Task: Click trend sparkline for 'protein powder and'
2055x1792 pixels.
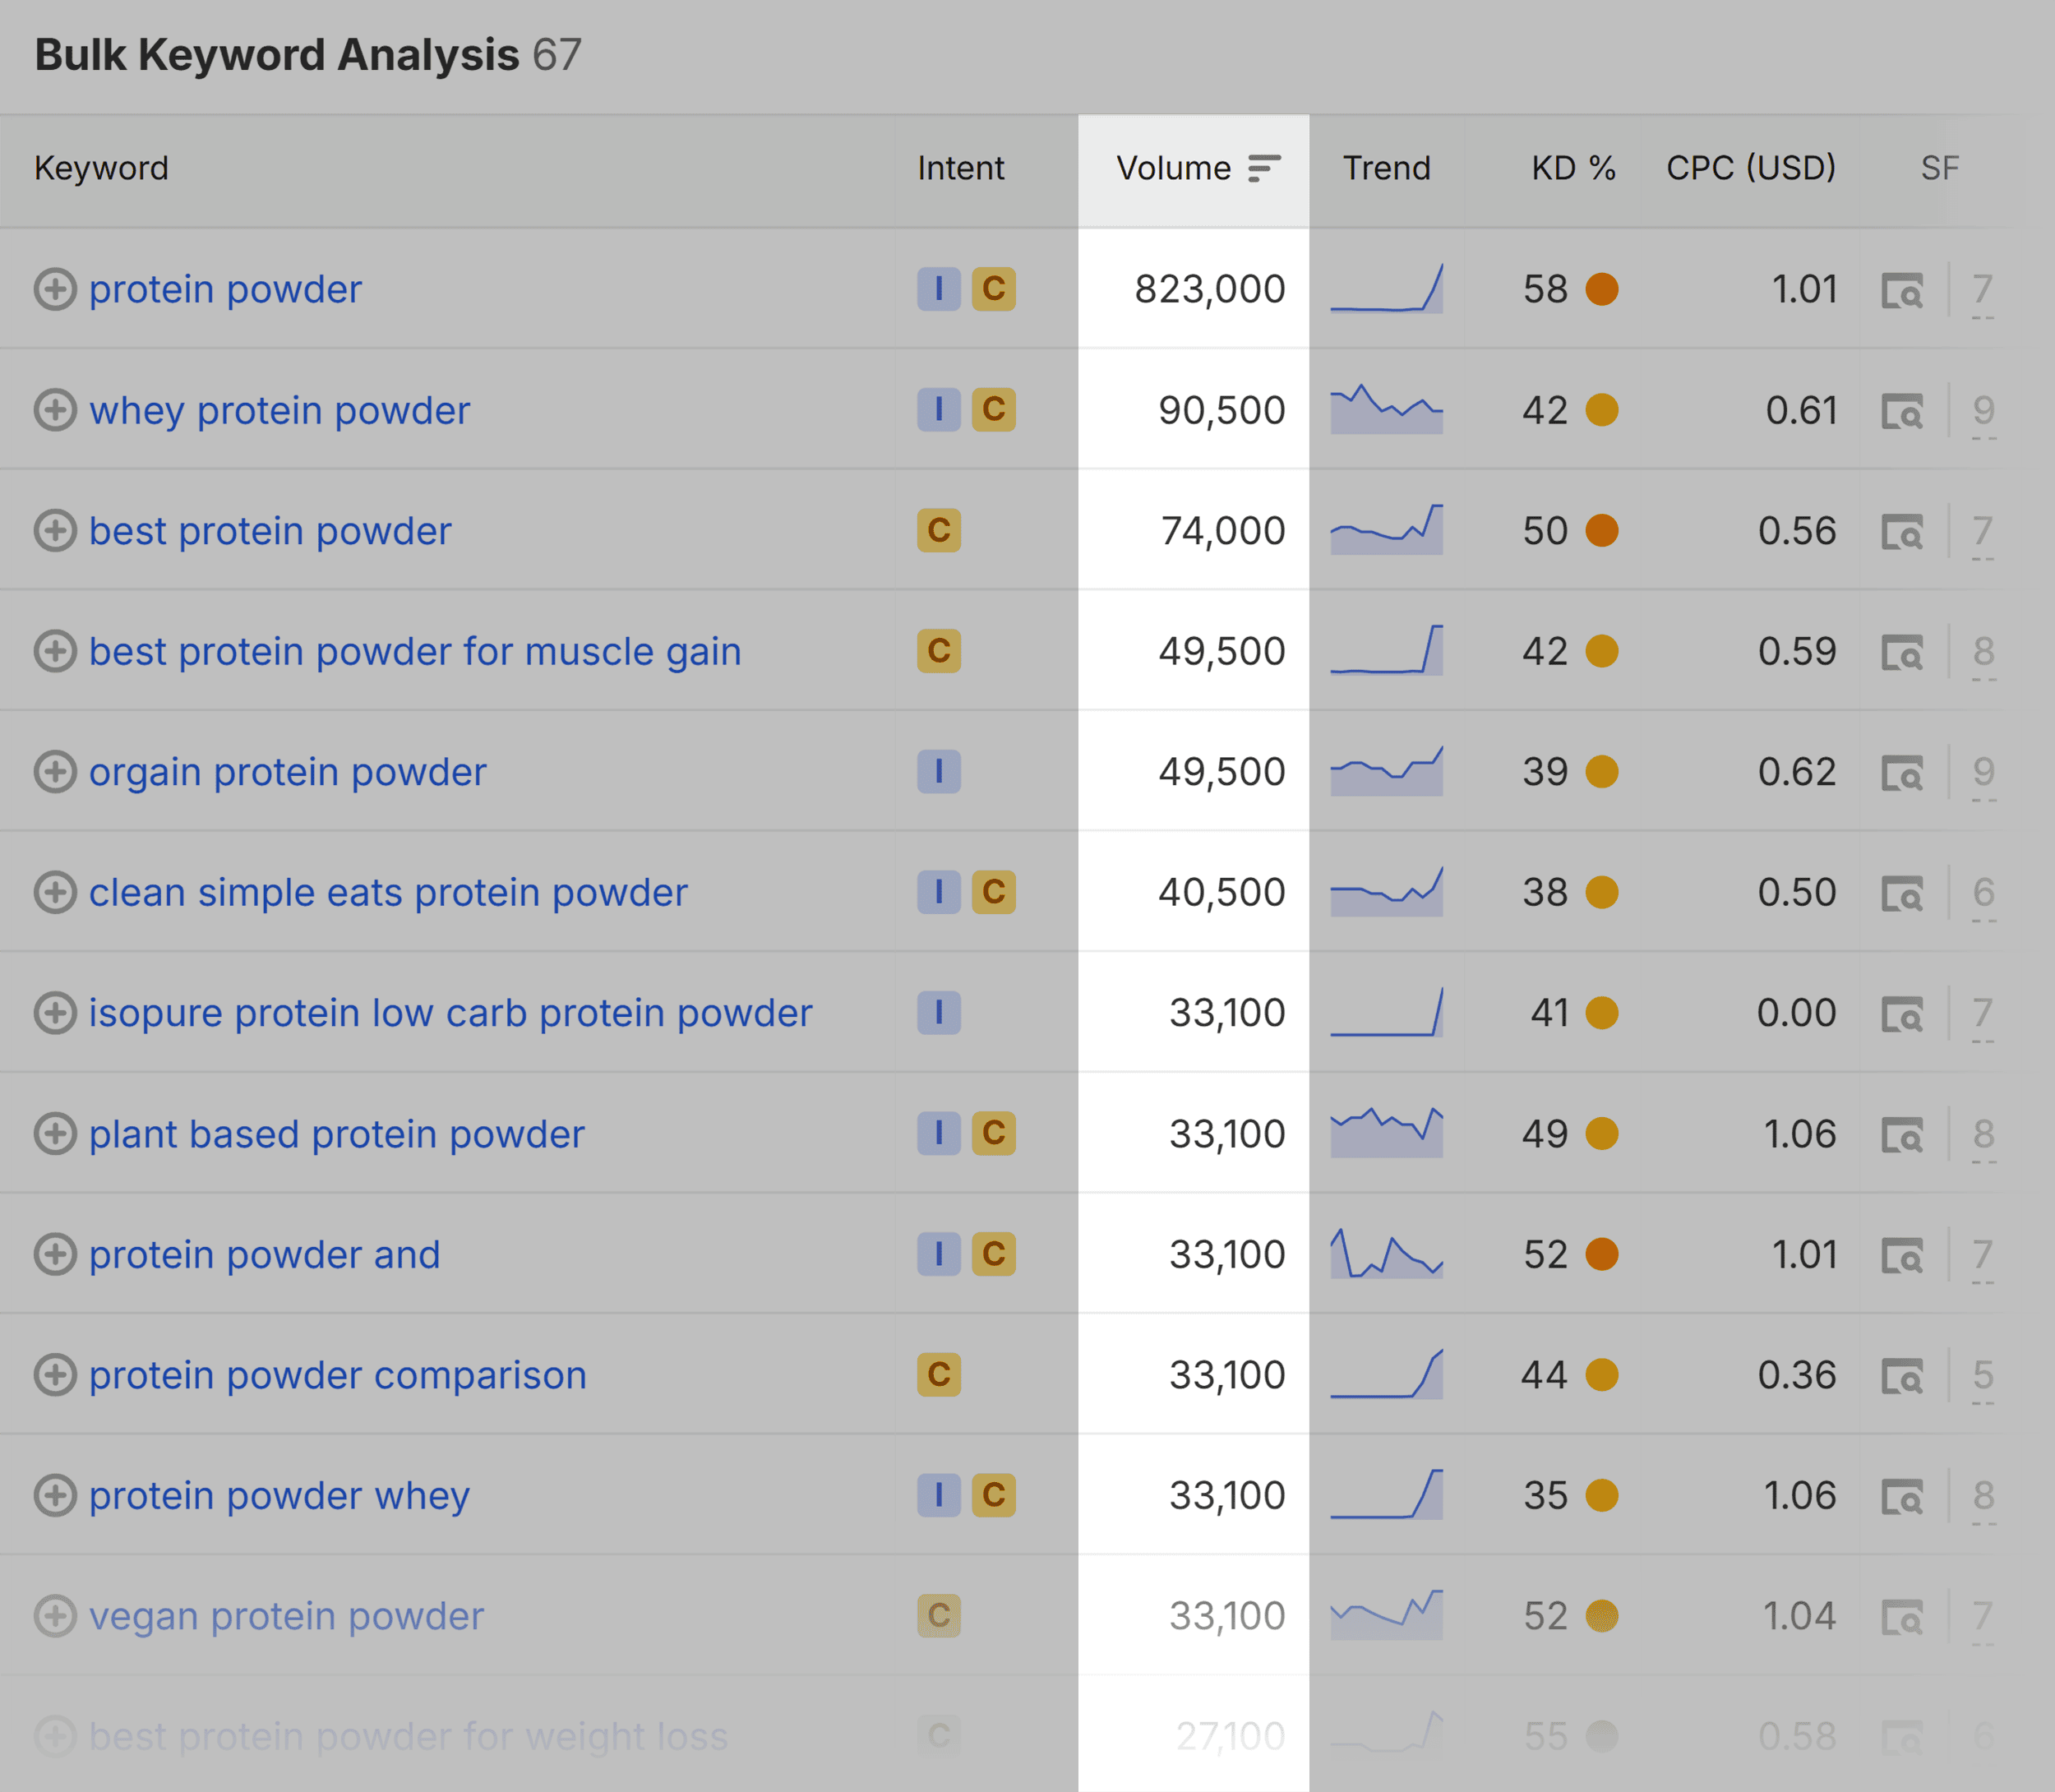Action: [1386, 1254]
